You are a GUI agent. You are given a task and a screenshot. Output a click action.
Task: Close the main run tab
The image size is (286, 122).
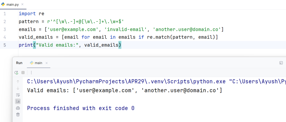(x=47, y=63)
